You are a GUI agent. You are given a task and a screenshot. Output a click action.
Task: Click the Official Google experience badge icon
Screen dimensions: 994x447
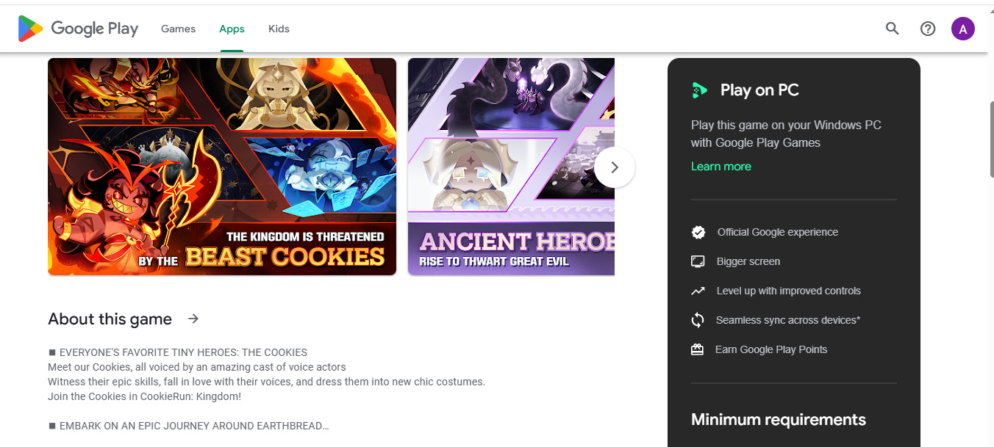click(698, 232)
